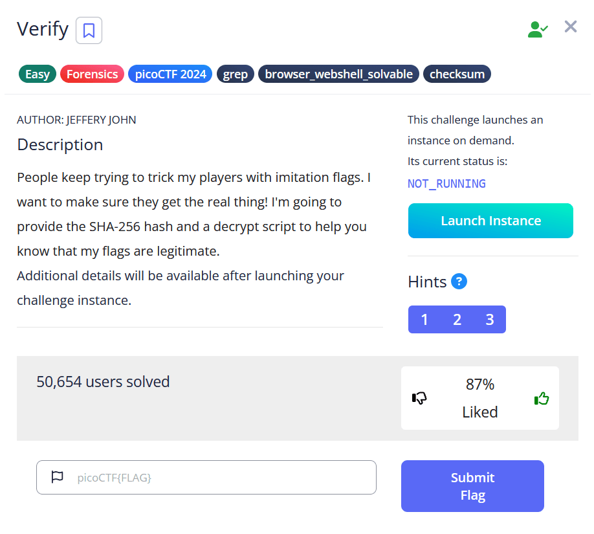Open the Hints help question mark
The height and width of the screenshot is (534, 594).
pos(459,281)
